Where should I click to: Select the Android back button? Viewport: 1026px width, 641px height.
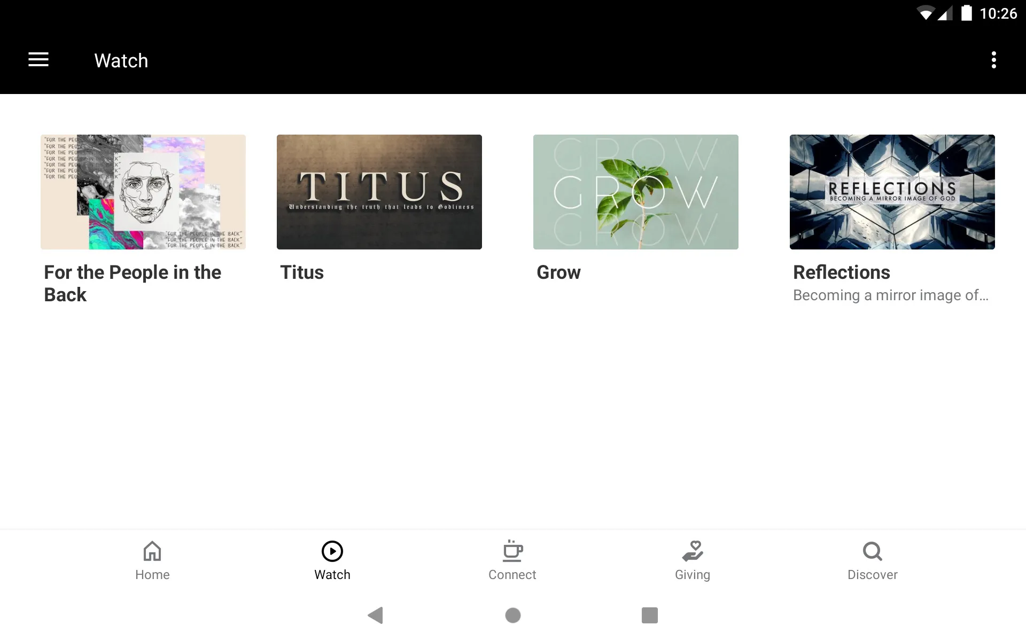(376, 614)
